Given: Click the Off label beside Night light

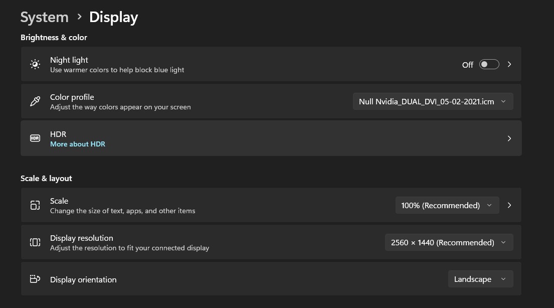Looking at the screenshot, I should click(467, 65).
